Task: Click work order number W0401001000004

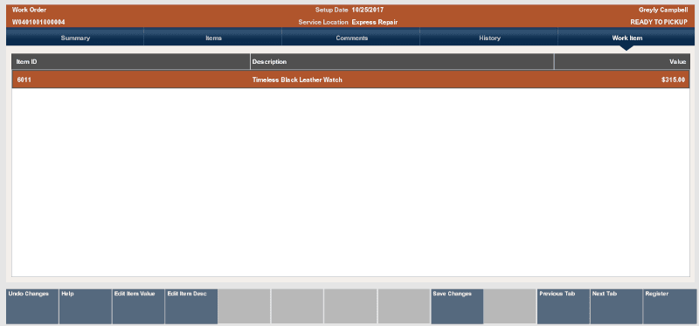Action: [38, 22]
